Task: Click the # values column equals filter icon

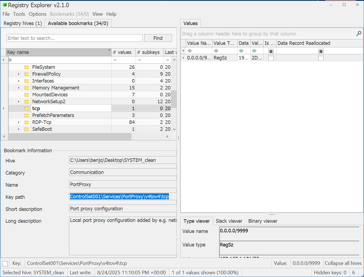Action: pyautogui.click(x=115, y=60)
